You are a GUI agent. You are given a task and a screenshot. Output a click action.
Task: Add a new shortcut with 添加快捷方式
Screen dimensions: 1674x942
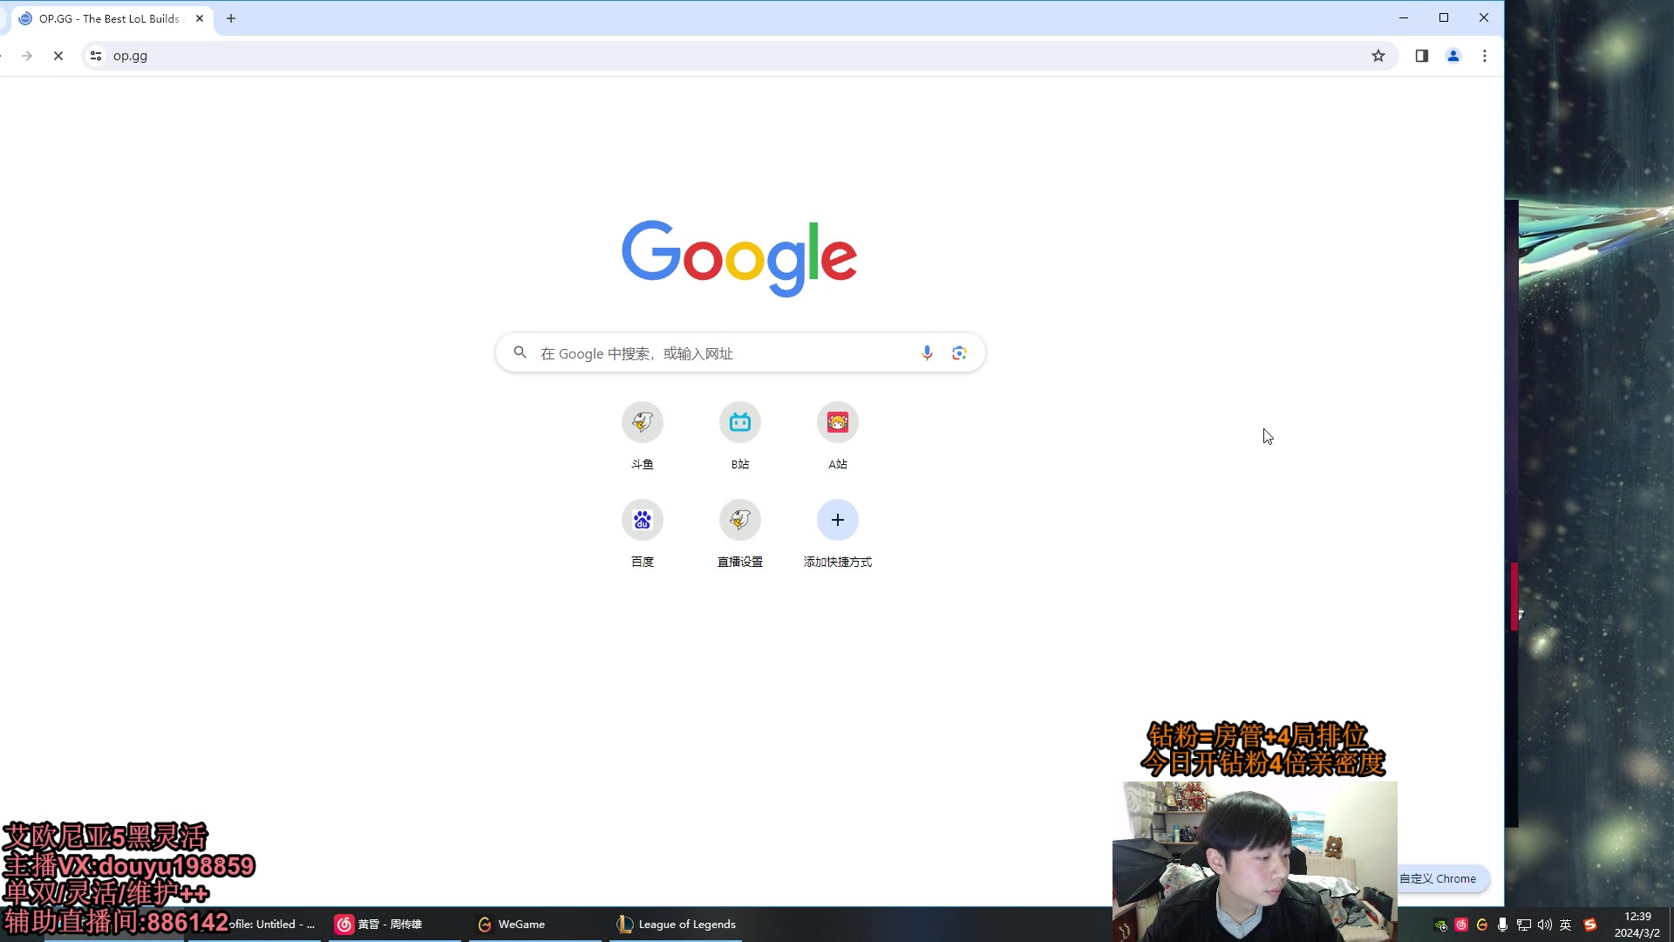(x=837, y=520)
